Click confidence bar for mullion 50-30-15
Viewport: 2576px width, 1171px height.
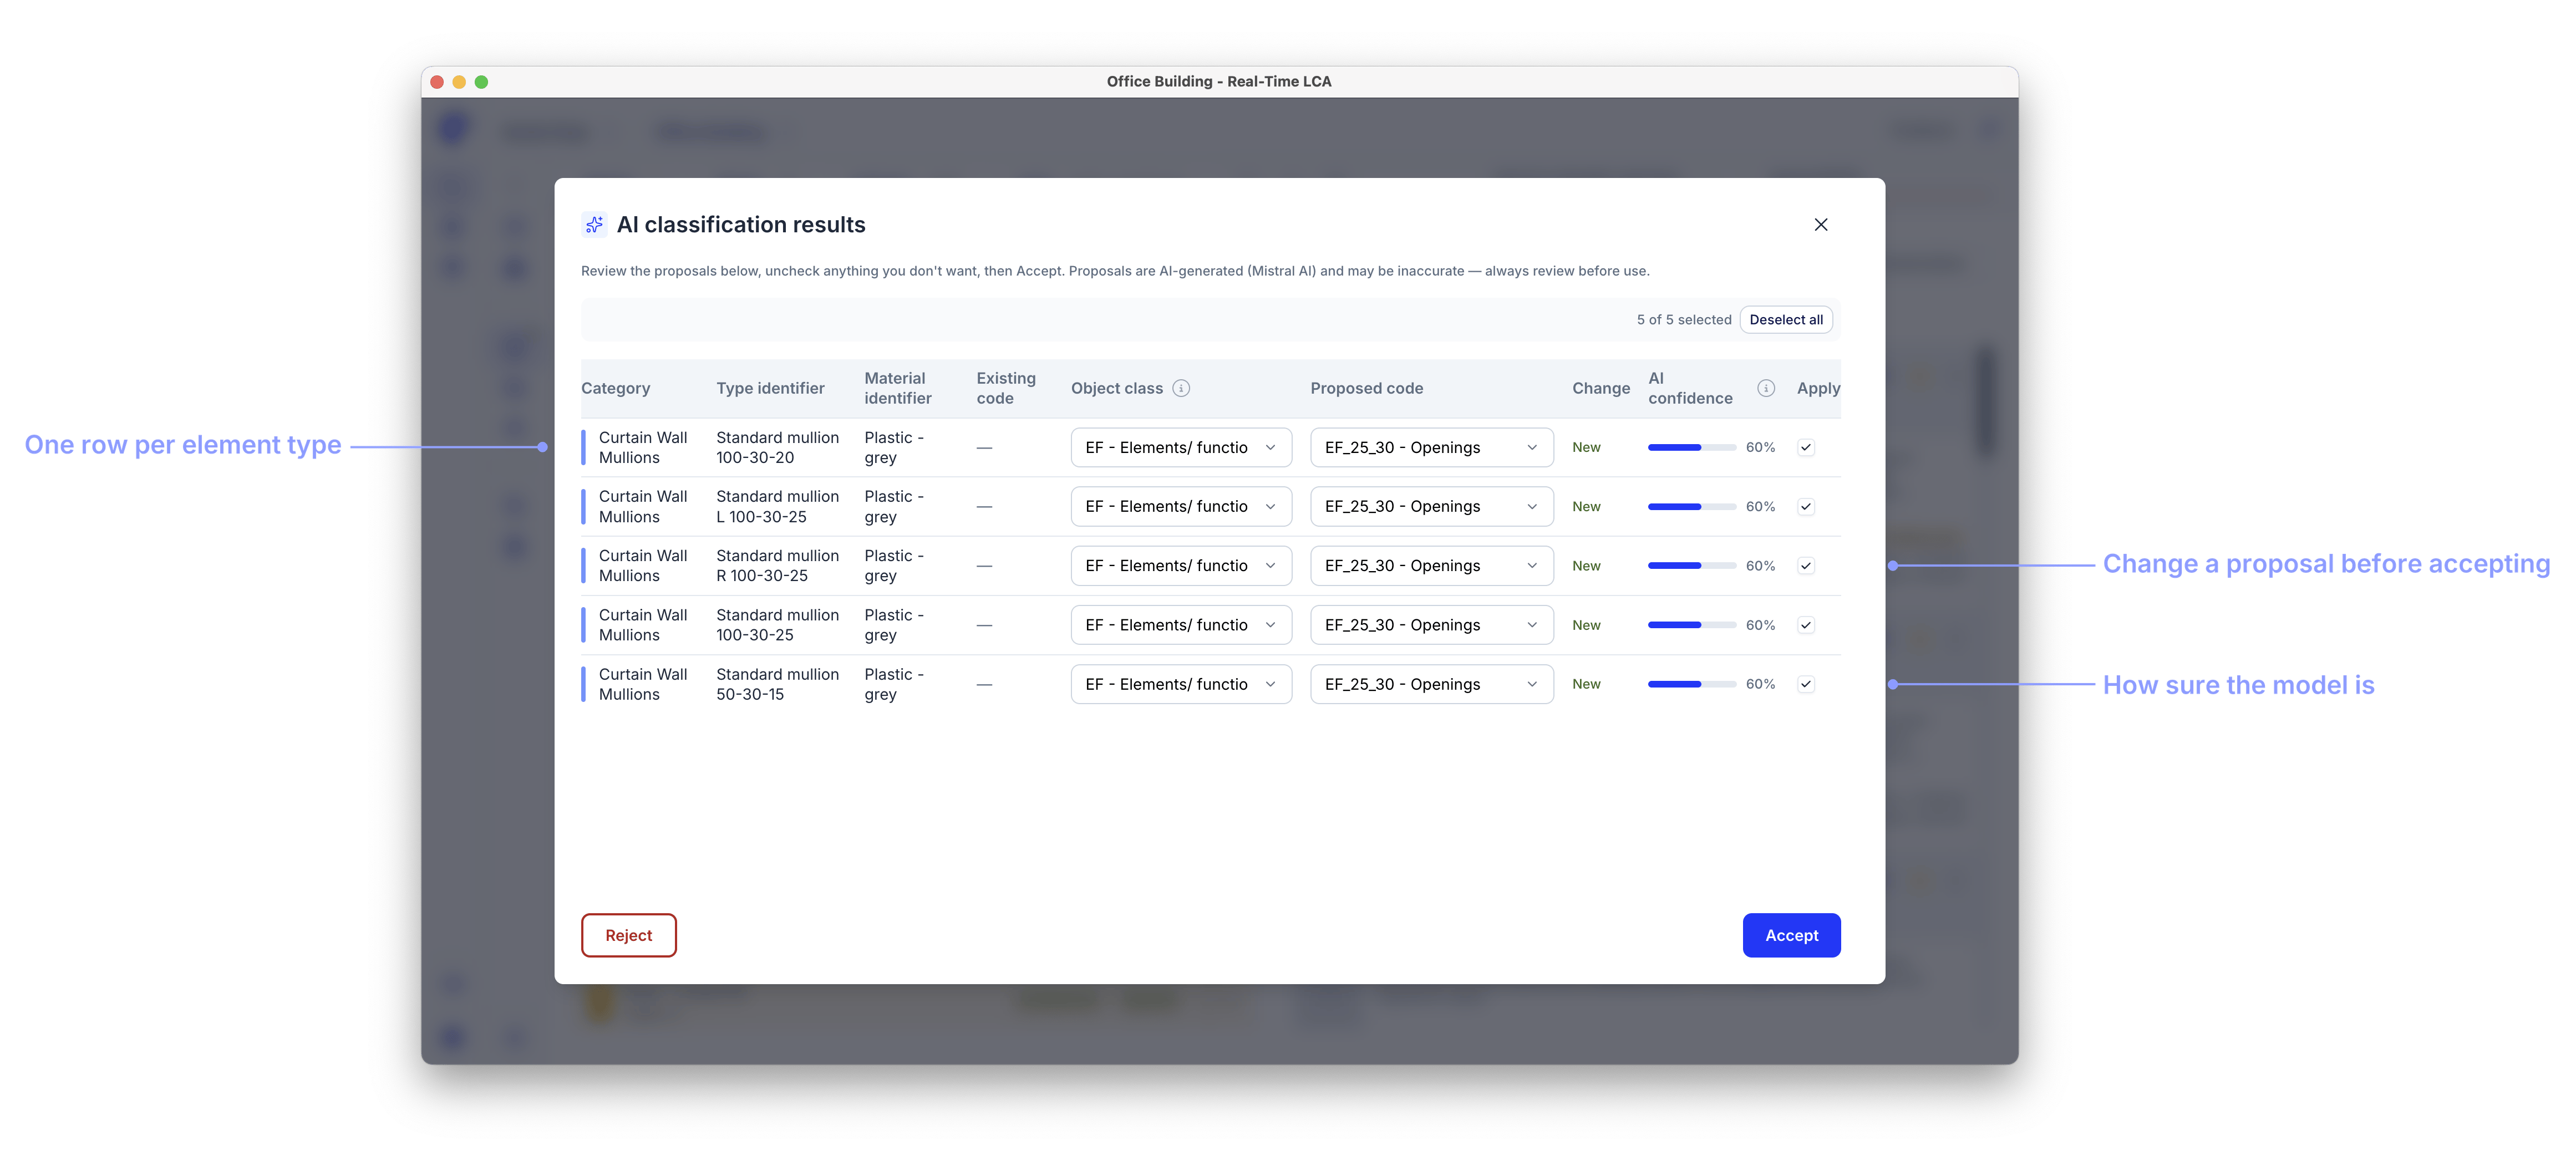(x=1691, y=684)
